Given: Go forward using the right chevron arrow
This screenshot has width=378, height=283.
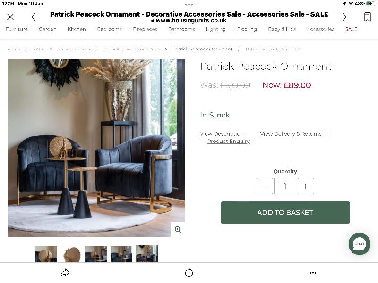Looking at the screenshot, I should click(345, 17).
